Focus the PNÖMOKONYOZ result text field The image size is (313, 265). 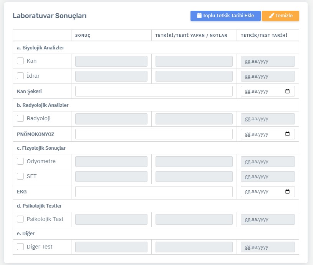[154, 134]
